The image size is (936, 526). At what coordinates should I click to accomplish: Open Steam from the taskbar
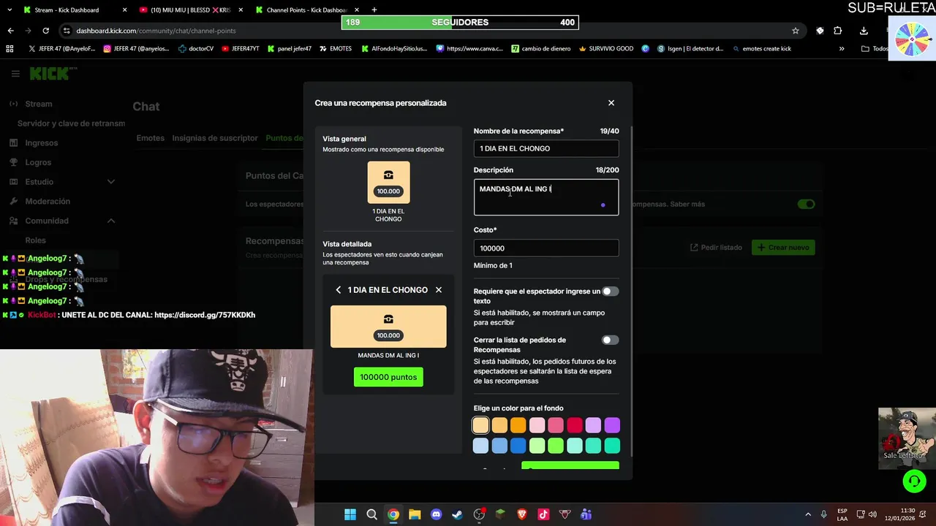pyautogui.click(x=457, y=514)
